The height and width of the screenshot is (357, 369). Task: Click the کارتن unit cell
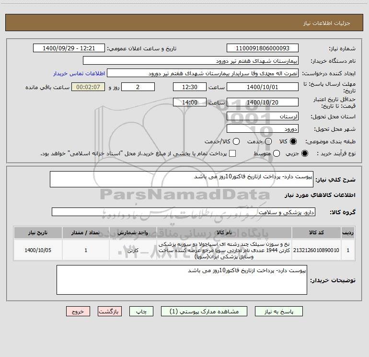coord(133,250)
